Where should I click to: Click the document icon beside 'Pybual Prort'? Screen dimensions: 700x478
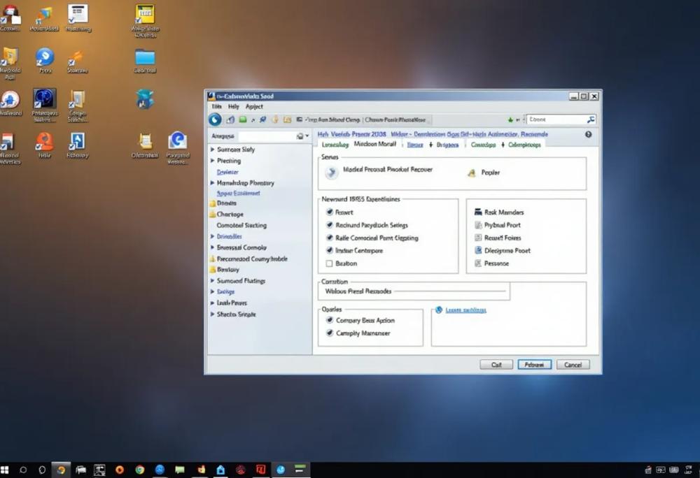(x=478, y=225)
